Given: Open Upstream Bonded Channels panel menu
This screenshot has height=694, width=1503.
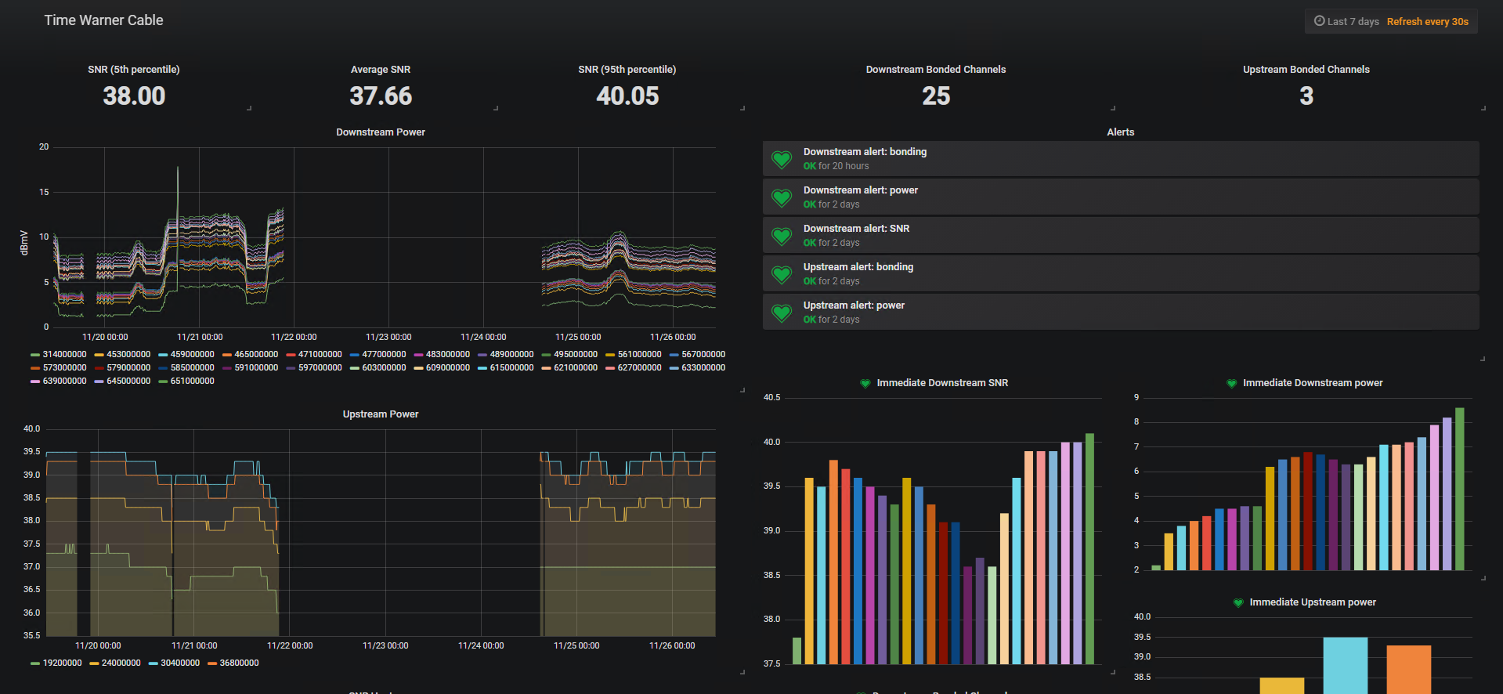Looking at the screenshot, I should [1306, 70].
